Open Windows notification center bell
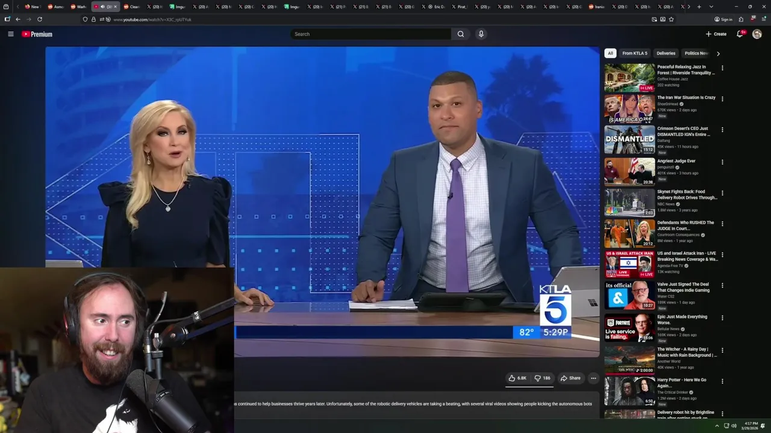The image size is (771, 433). tap(763, 426)
